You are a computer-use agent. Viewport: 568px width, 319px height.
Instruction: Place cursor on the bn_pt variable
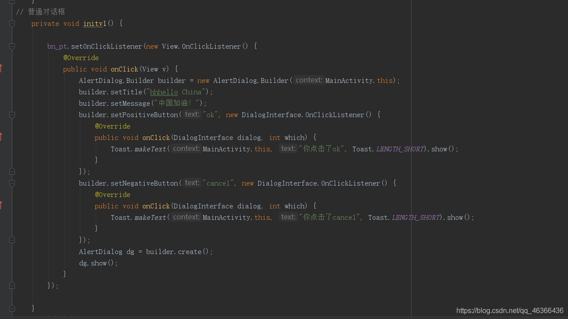58,47
